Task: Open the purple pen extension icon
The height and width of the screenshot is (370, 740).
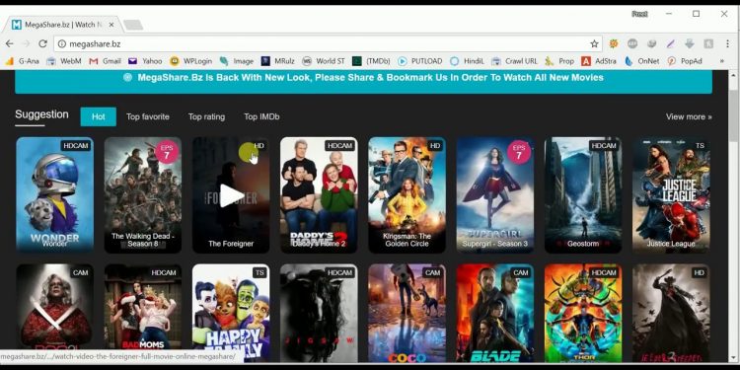Action: pyautogui.click(x=671, y=43)
